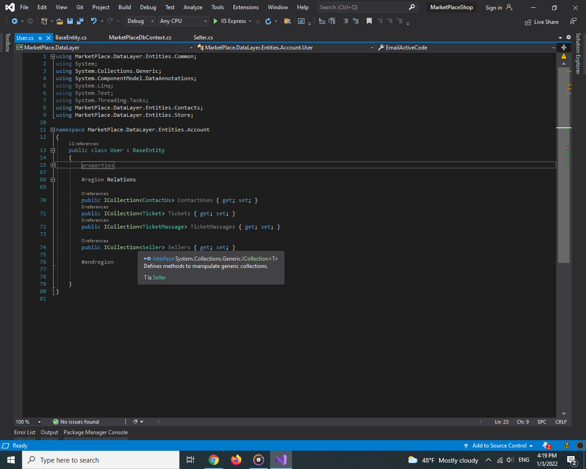Open the open-documents list dropdown arrow
The image size is (586, 469).
[560, 38]
